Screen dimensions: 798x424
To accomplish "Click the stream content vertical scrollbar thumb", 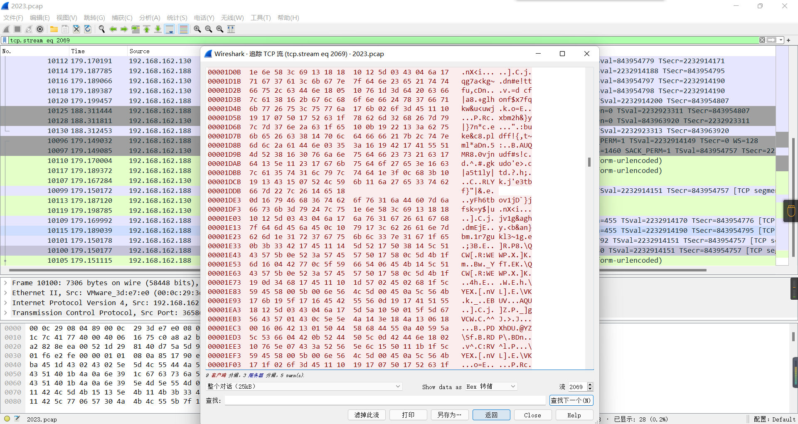I will (589, 162).
